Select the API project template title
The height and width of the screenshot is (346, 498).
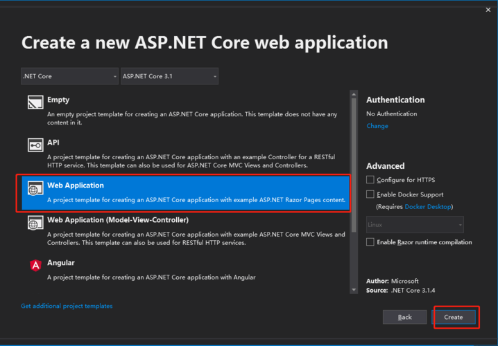(53, 143)
